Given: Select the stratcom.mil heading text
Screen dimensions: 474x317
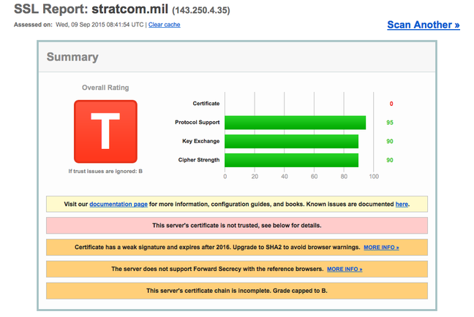Looking at the screenshot, I should coord(130,9).
